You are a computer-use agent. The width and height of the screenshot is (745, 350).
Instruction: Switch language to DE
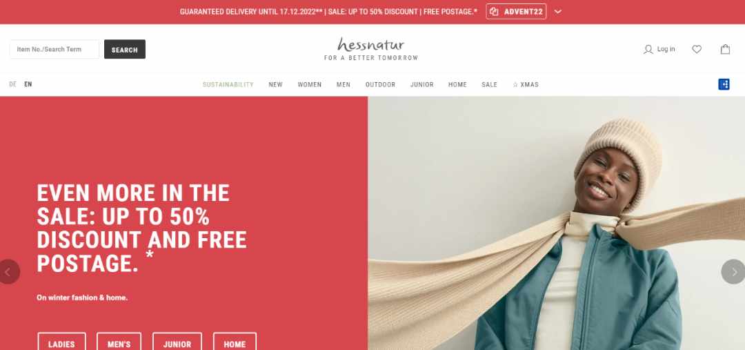pyautogui.click(x=13, y=84)
